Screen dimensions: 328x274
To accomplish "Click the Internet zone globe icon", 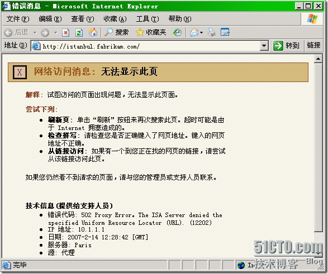I will pyautogui.click(x=241, y=265).
